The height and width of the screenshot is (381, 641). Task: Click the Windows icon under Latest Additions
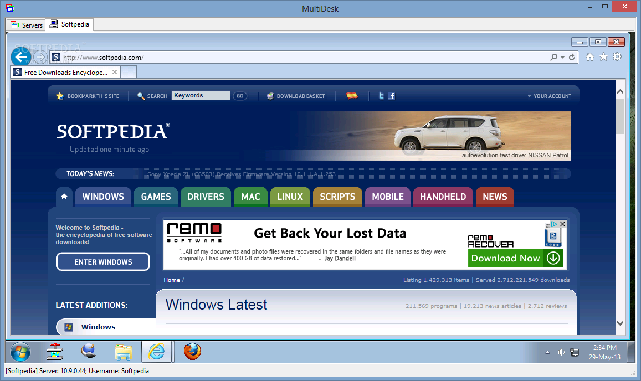click(69, 327)
